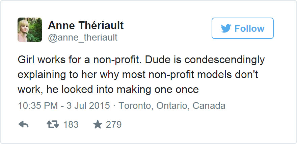
Task: Click the Twitter bird icon on Follow
Action: (226, 28)
